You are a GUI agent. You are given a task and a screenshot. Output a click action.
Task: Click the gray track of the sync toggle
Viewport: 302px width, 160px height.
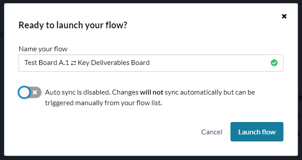36,92
